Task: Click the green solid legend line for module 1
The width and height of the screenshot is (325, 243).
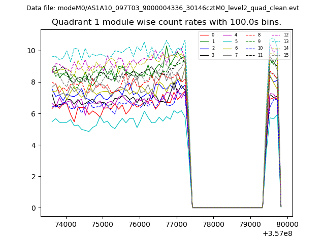Action: pyautogui.click(x=205, y=42)
